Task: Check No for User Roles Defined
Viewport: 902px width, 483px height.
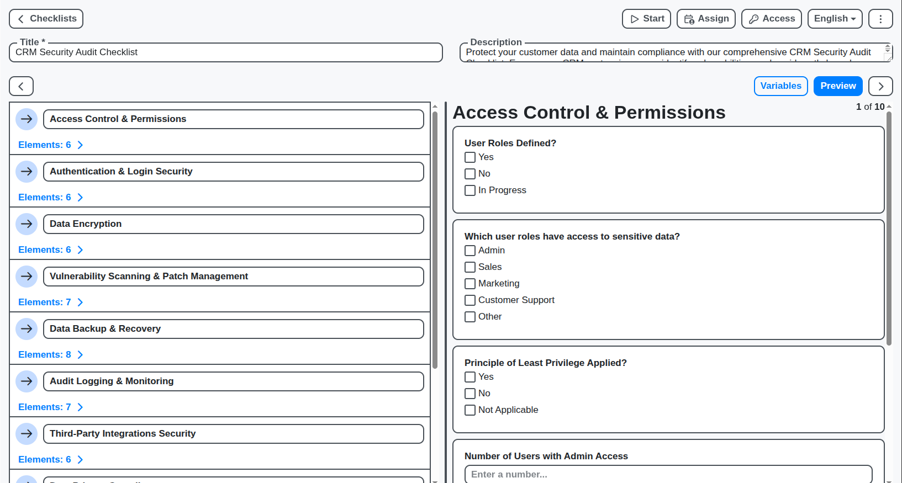Action: tap(470, 174)
